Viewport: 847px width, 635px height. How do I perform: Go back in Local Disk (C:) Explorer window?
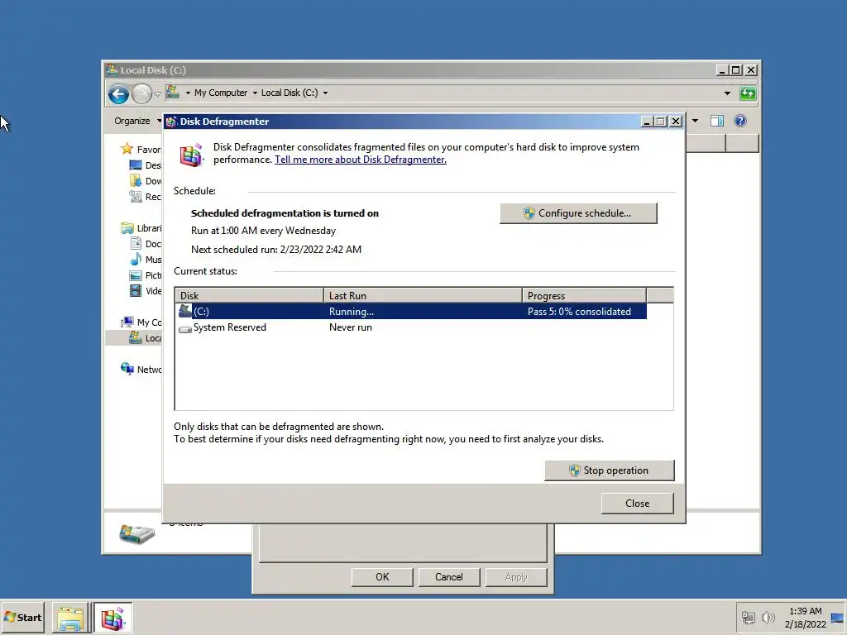(x=118, y=94)
